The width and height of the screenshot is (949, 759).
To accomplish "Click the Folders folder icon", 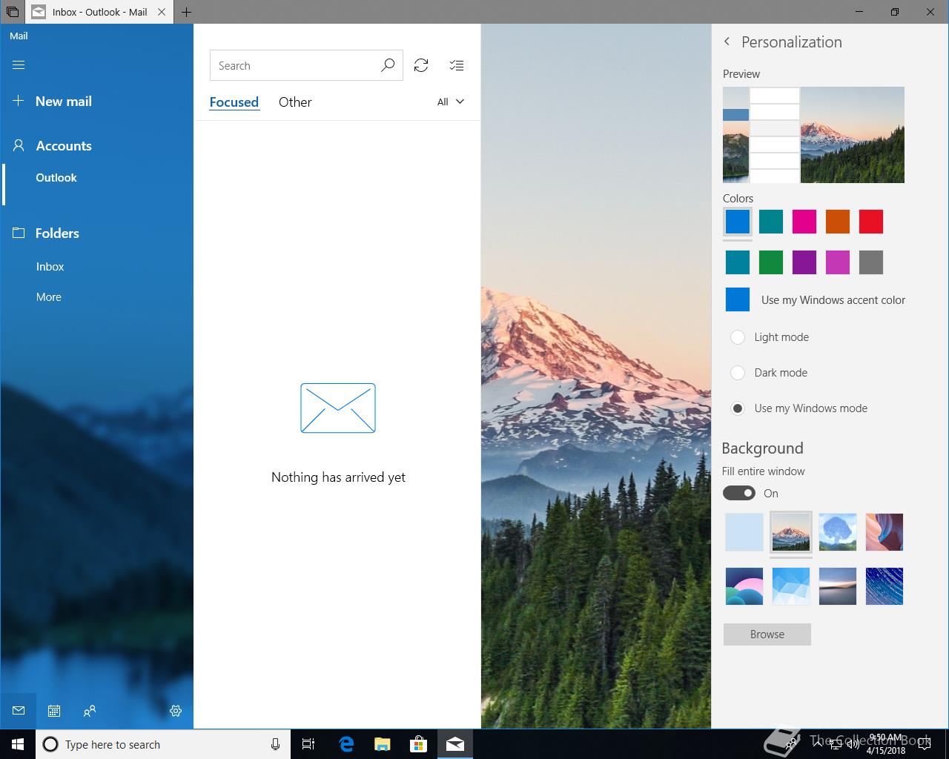I will pyautogui.click(x=19, y=233).
